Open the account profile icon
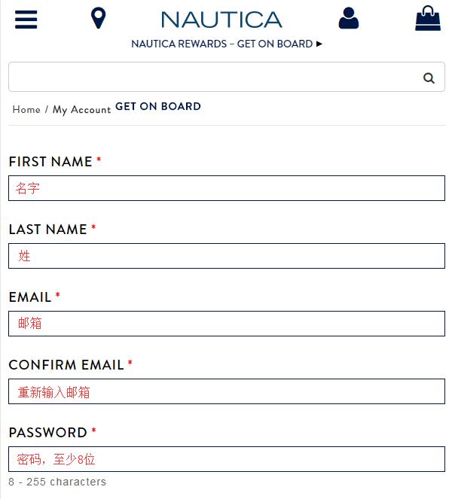Screen dimensions: 452x499 click(349, 18)
